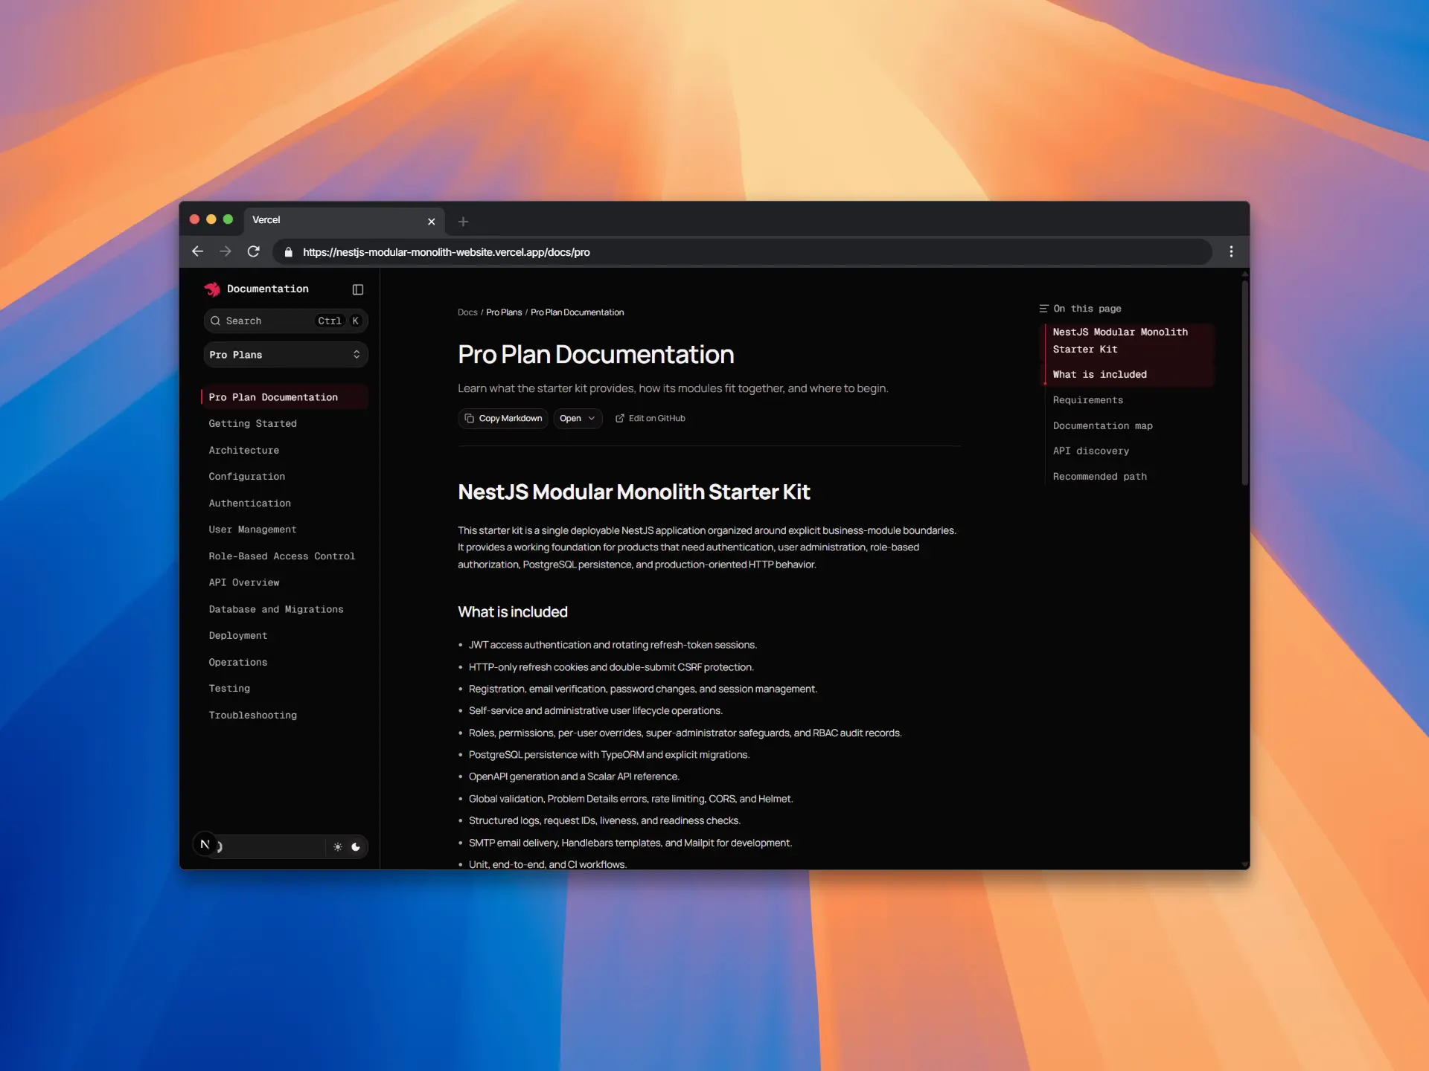
Task: Jump to API discovery section
Action: point(1090,451)
